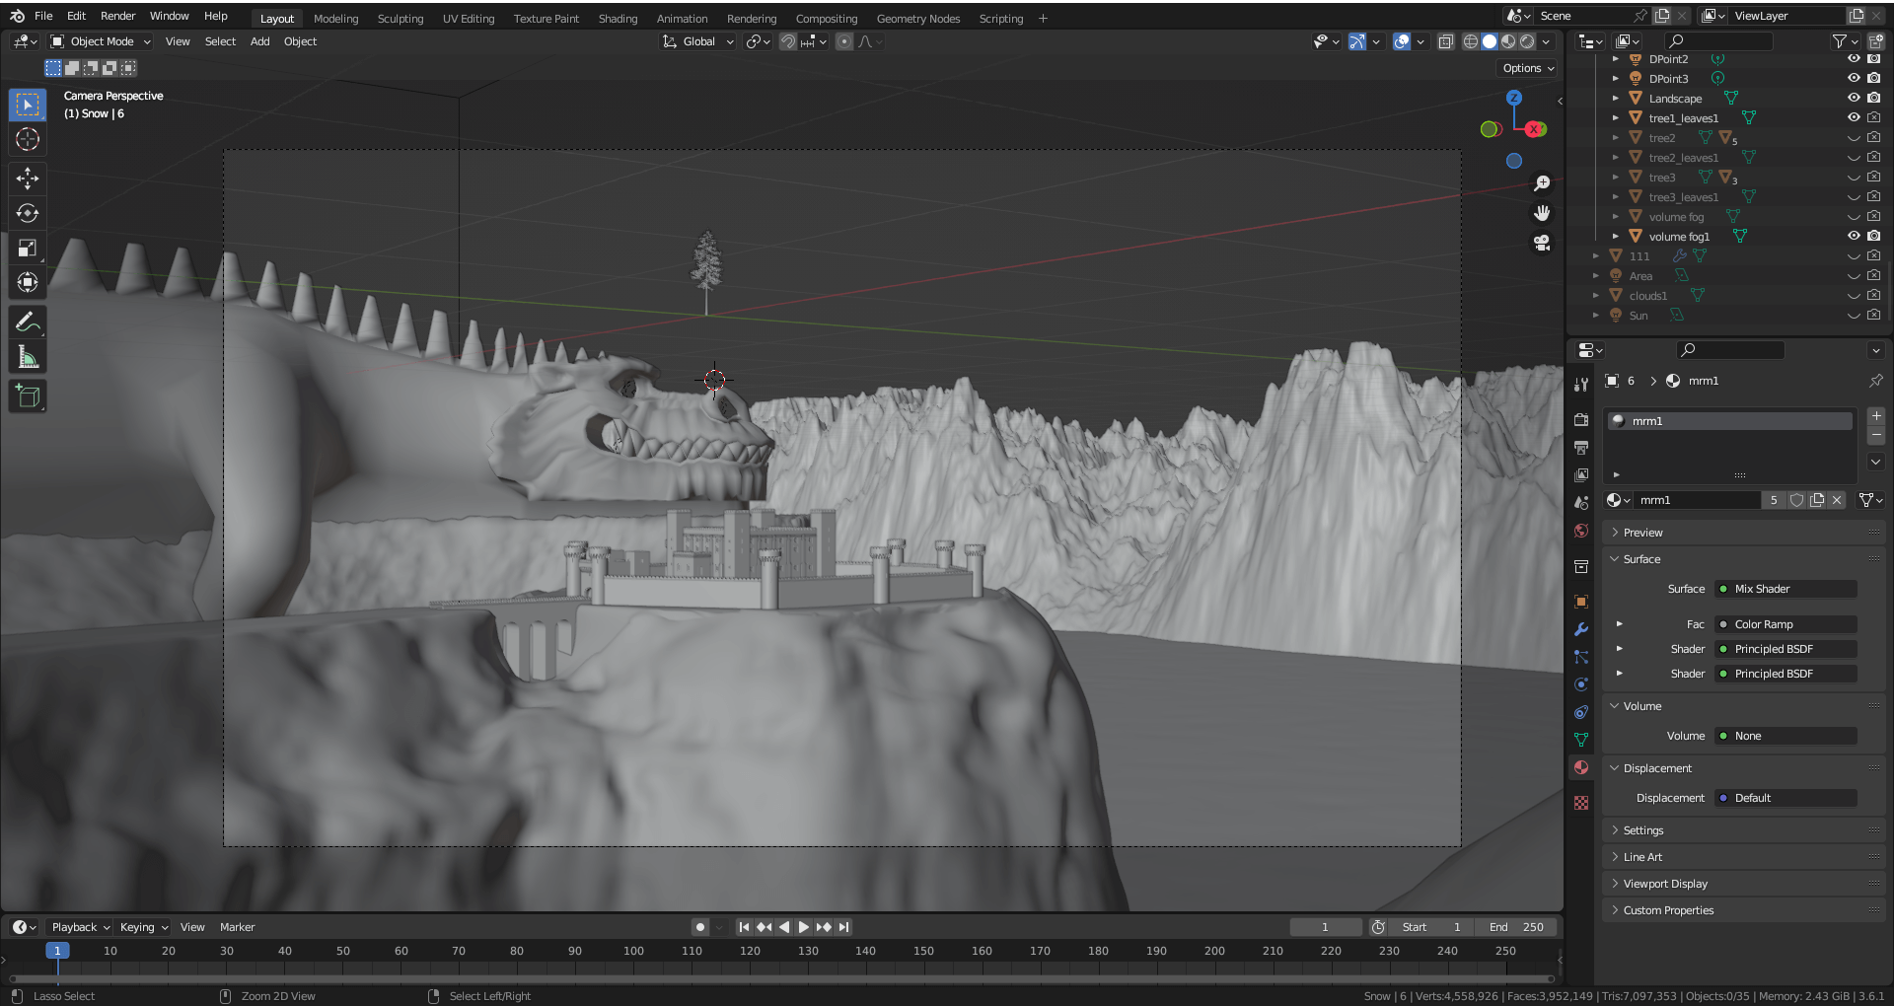Open the Modifier properties wrench tab
Screen dimensions: 1894x1006
[1581, 629]
